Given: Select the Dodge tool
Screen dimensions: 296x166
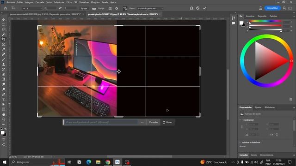Looking at the screenshot, I should [4, 89].
